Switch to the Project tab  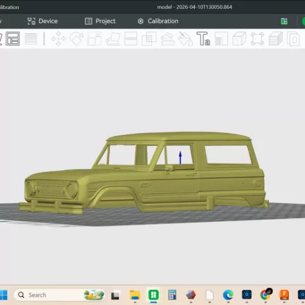tap(100, 21)
